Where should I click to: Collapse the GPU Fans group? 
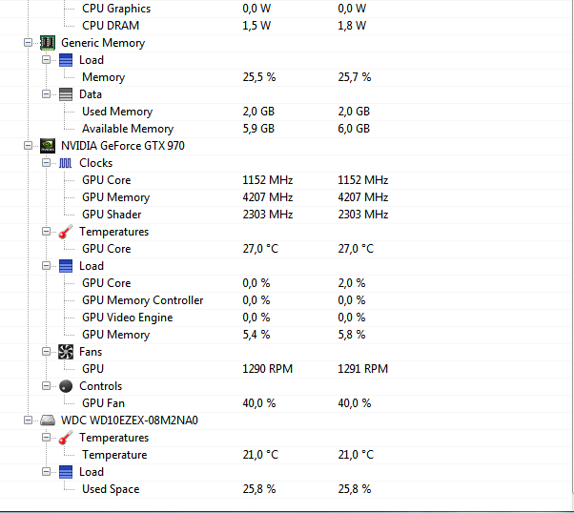tap(46, 352)
